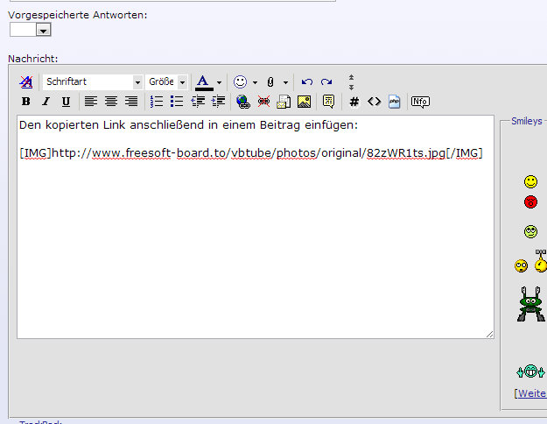Viewport: 547px width, 424px height.
Task: Center align the text
Action: click(111, 102)
